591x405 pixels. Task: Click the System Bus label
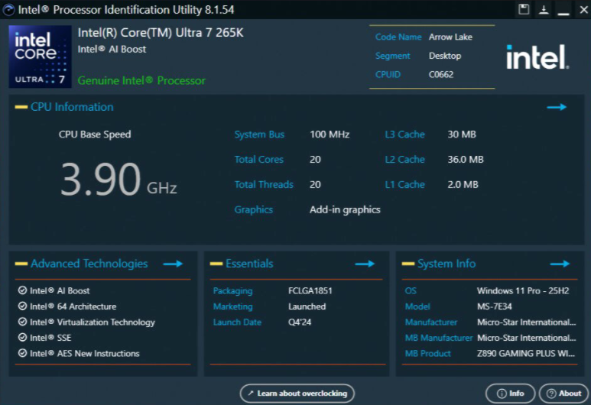259,134
